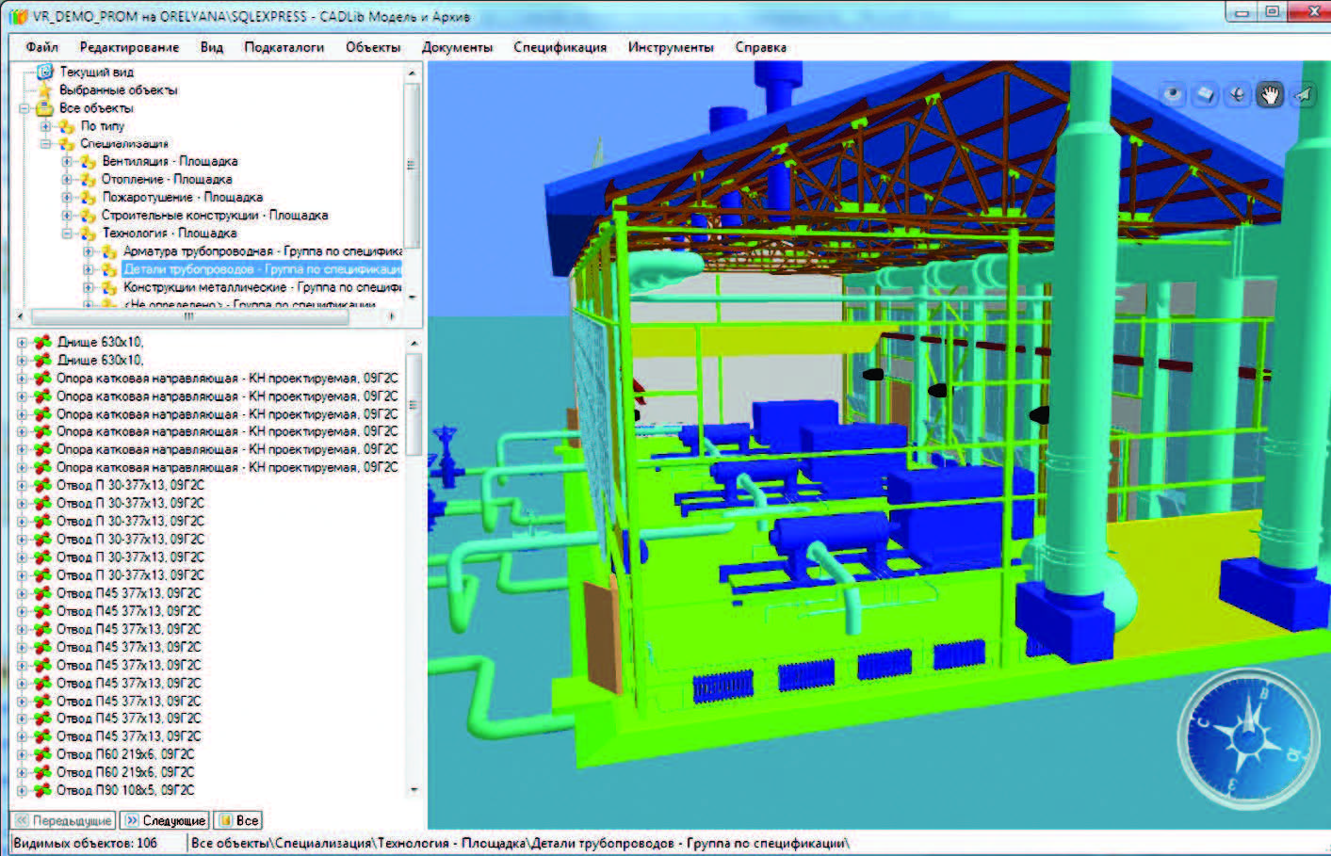Click the Следующие button
Screen dimensions: 1331x856
coord(165,820)
